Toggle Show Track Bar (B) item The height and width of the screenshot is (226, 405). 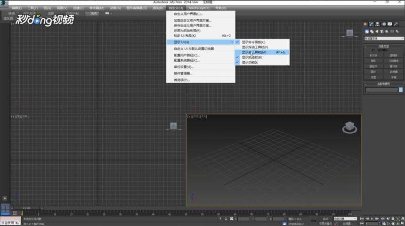point(262,57)
